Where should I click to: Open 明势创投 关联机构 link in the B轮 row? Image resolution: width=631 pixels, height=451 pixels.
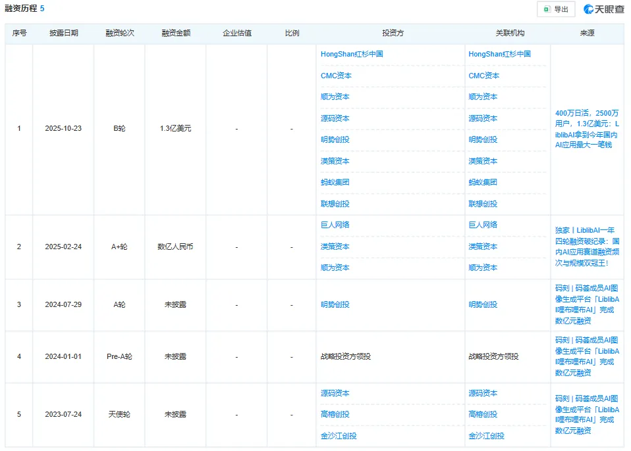483,140
